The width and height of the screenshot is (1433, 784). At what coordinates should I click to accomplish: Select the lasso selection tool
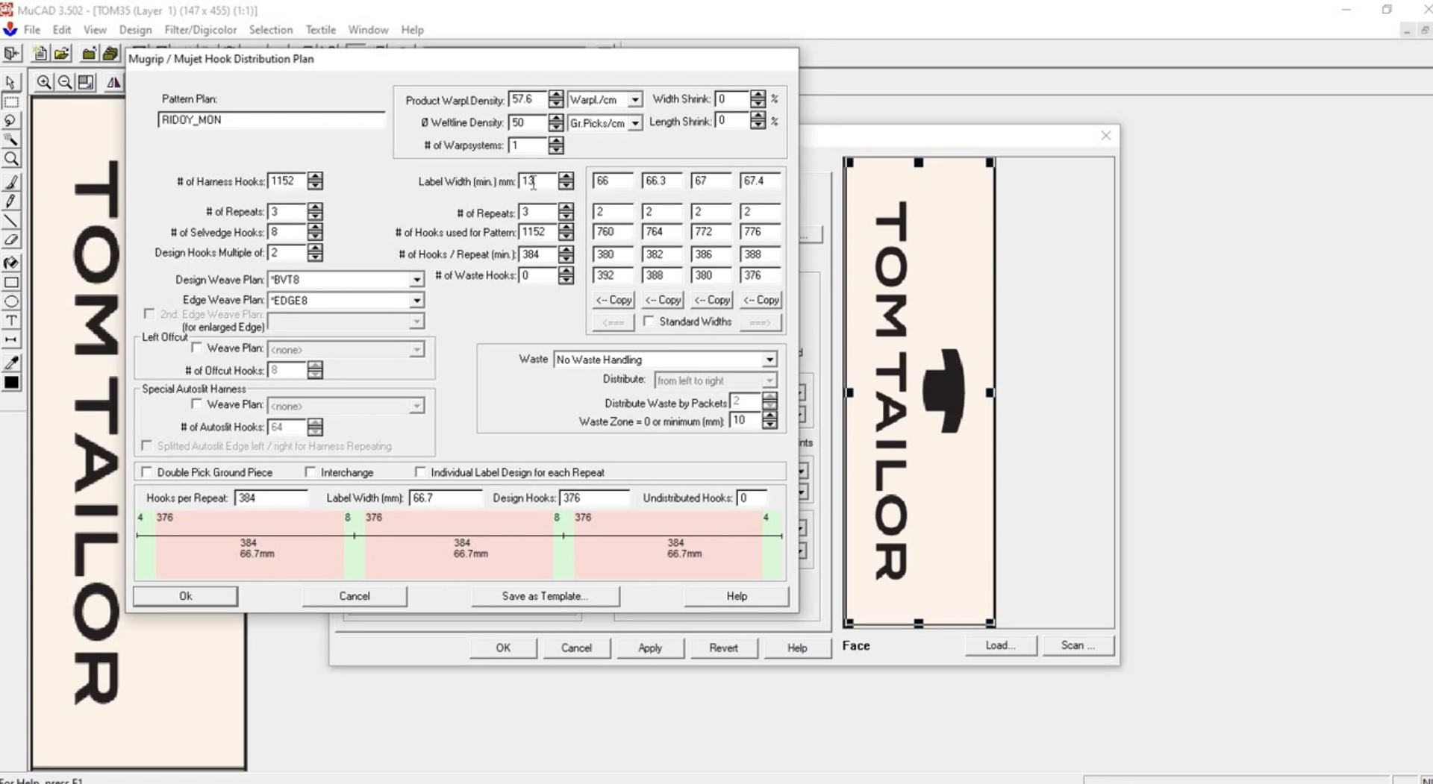pyautogui.click(x=11, y=121)
